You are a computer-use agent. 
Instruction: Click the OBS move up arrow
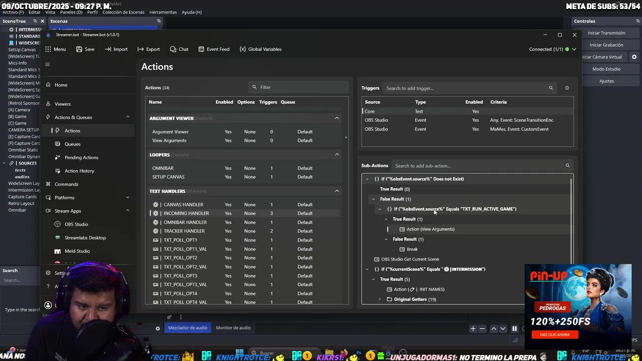[x=494, y=329]
